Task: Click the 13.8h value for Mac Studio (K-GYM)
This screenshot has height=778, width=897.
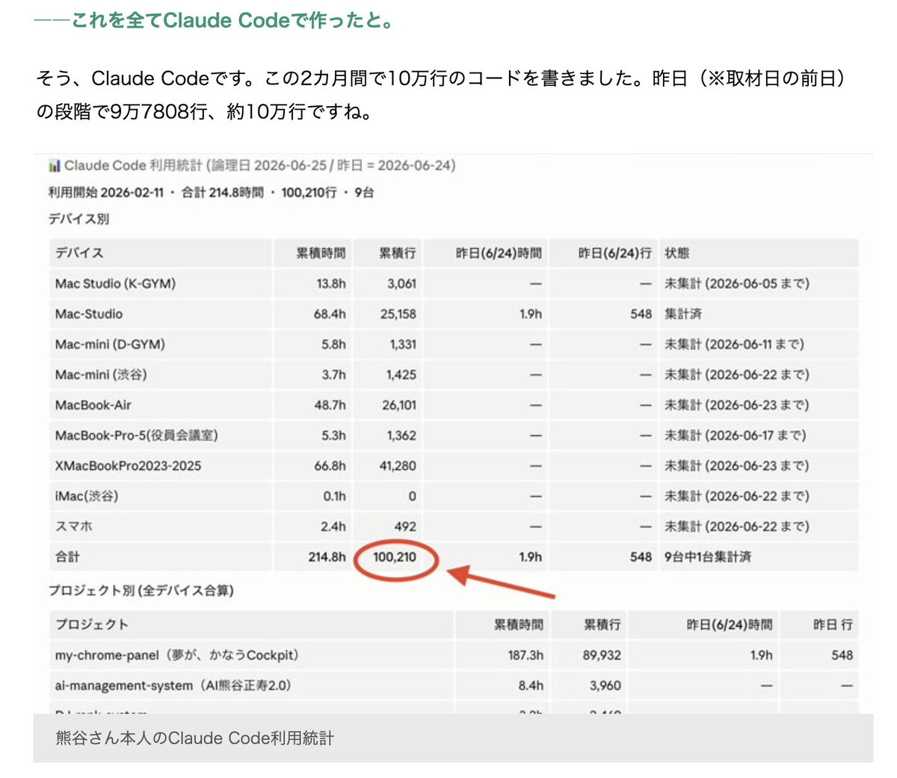Action: [331, 284]
